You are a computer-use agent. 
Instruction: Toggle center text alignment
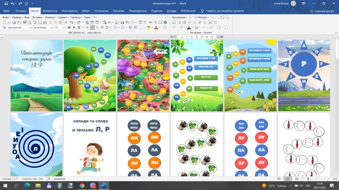tap(92, 28)
